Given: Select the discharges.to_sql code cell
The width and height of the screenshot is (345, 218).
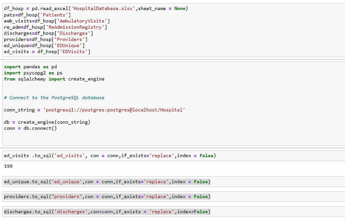Looking at the screenshot, I should [x=107, y=212].
